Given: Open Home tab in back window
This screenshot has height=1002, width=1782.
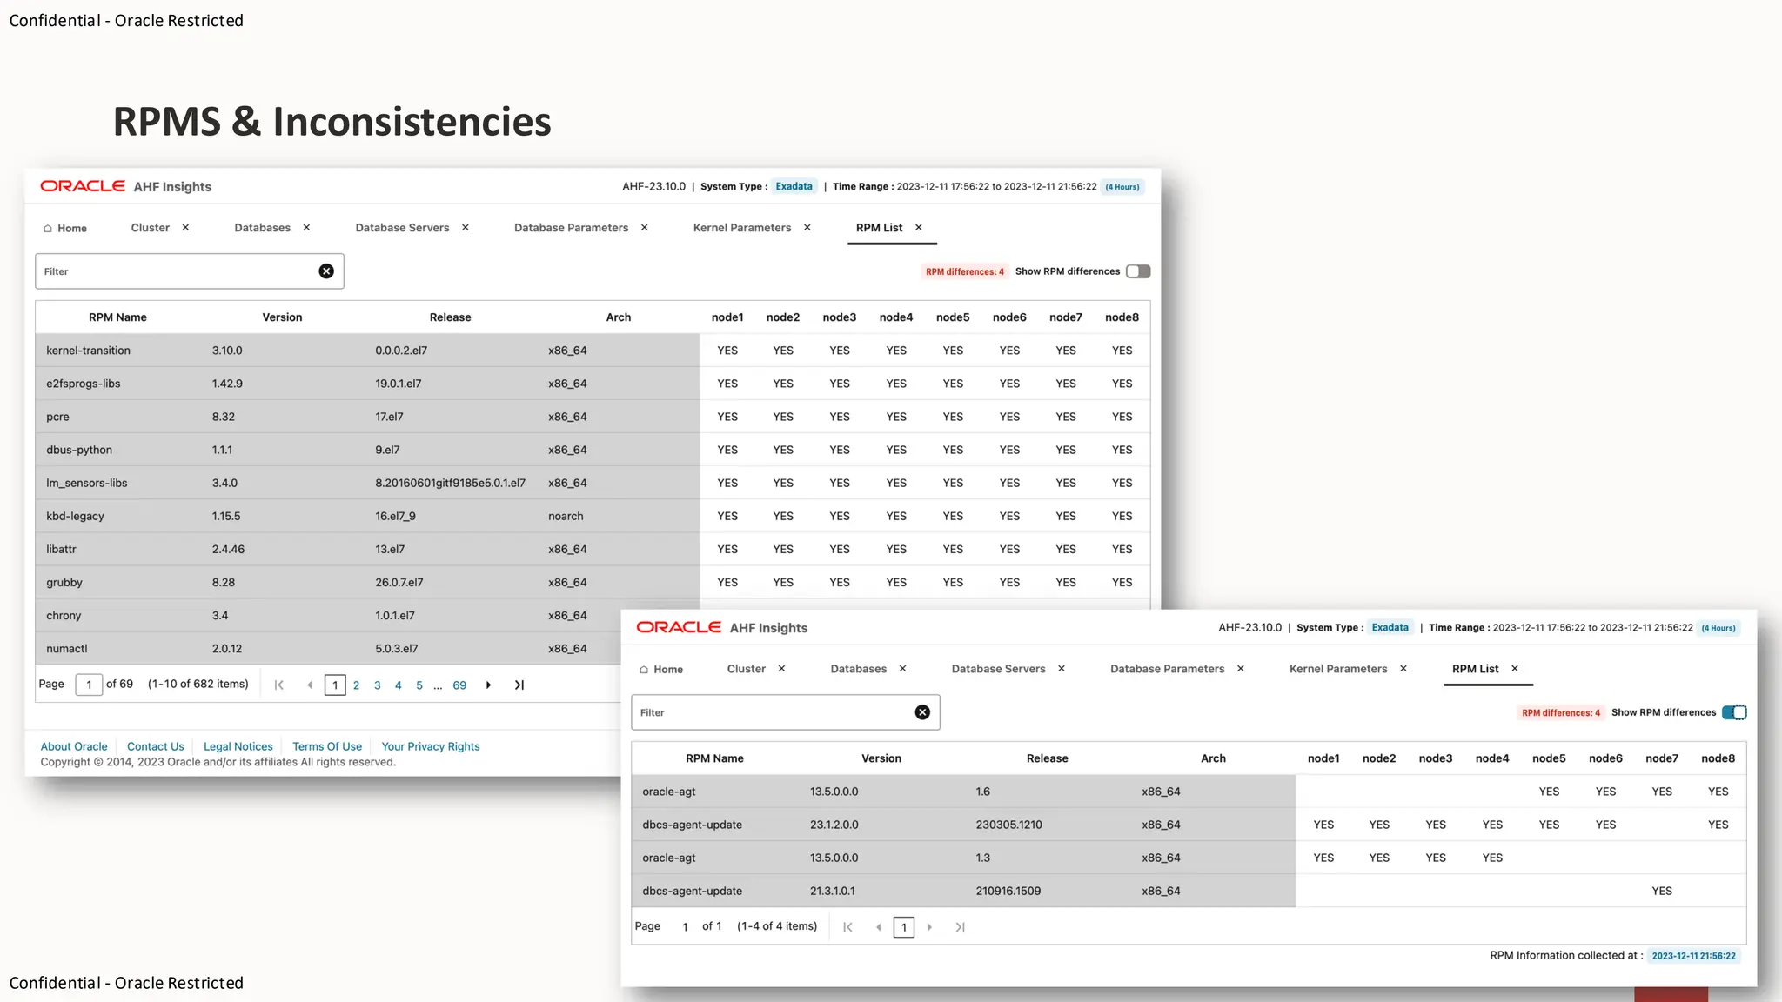Looking at the screenshot, I should click(65, 229).
